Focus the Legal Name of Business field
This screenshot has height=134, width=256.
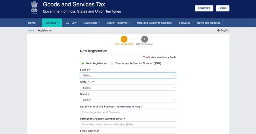[x=128, y=112]
